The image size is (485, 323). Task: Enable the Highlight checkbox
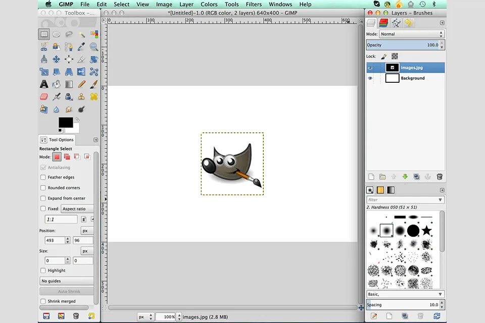tap(43, 271)
